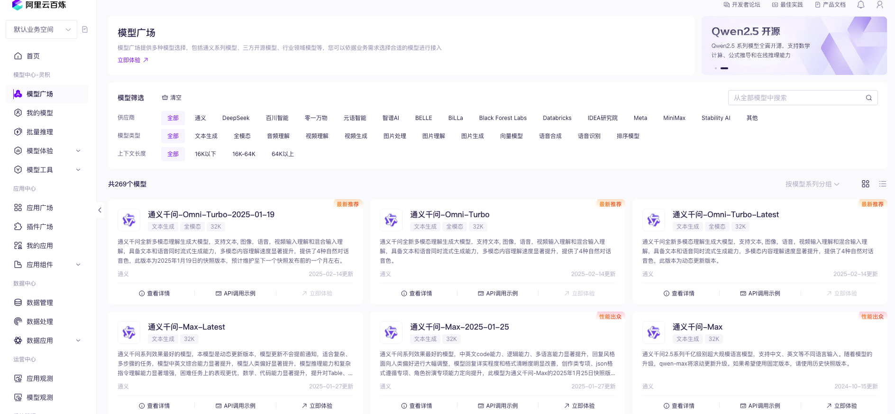
Task: Expand the 模型体验 menu
Action: point(47,151)
